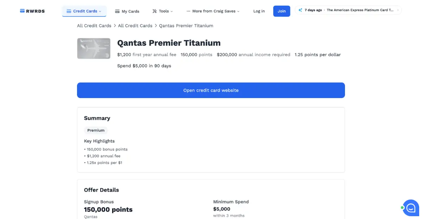Click the My Cards wallet icon
This screenshot has width=422, height=219.
[x=117, y=11]
